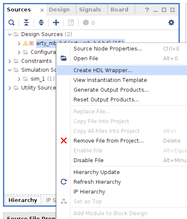Click the Collapse All icon

(26, 22)
